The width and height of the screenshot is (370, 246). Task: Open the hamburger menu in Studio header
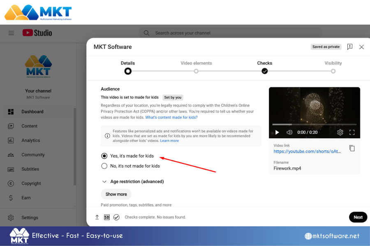tap(11, 33)
